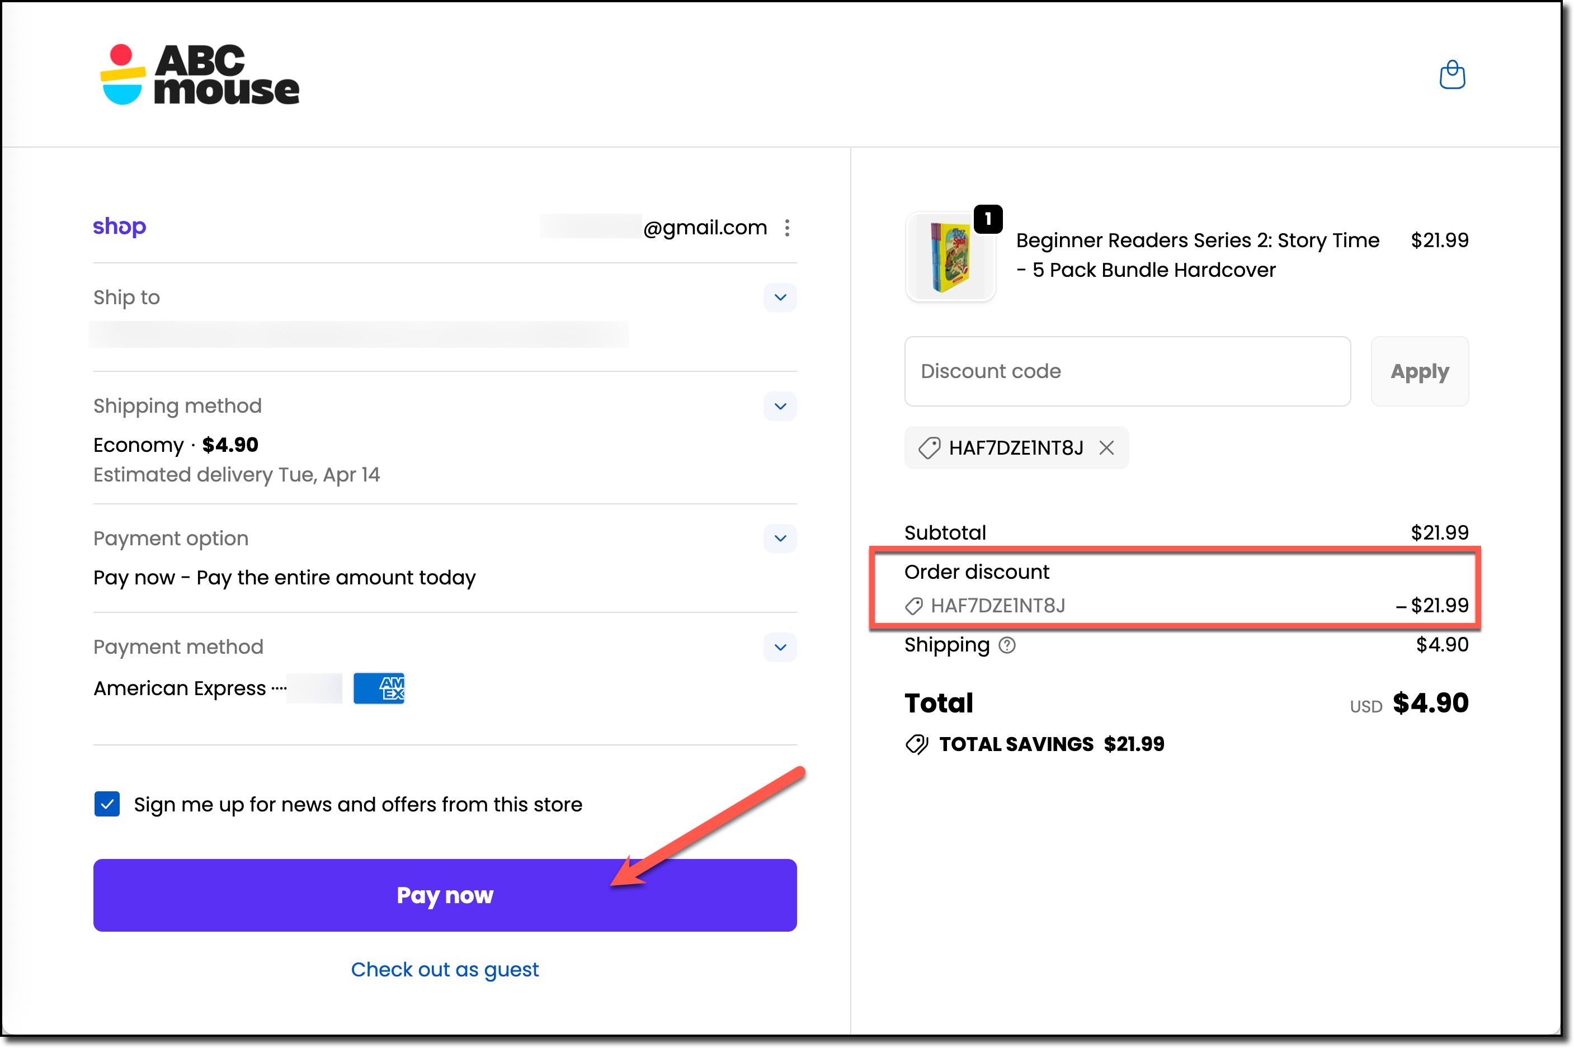Click the Order discount label
The height and width of the screenshot is (1048, 1574).
coord(976,572)
